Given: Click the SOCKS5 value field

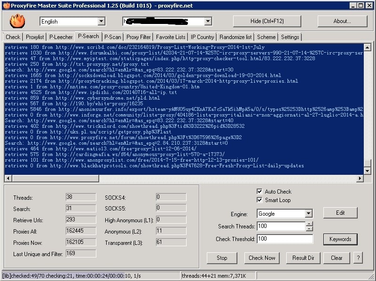Looking at the screenshot, I should (171, 208).
